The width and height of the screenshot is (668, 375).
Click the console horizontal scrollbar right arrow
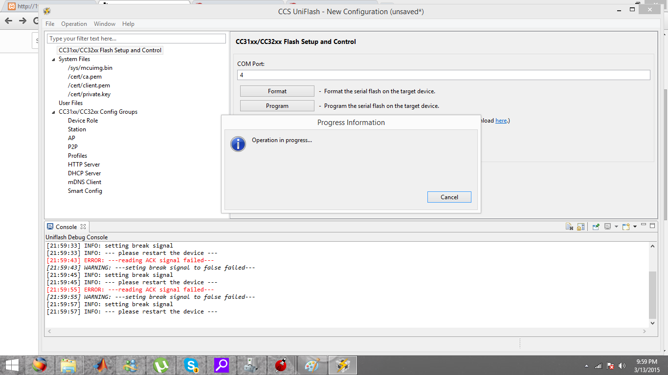(644, 332)
